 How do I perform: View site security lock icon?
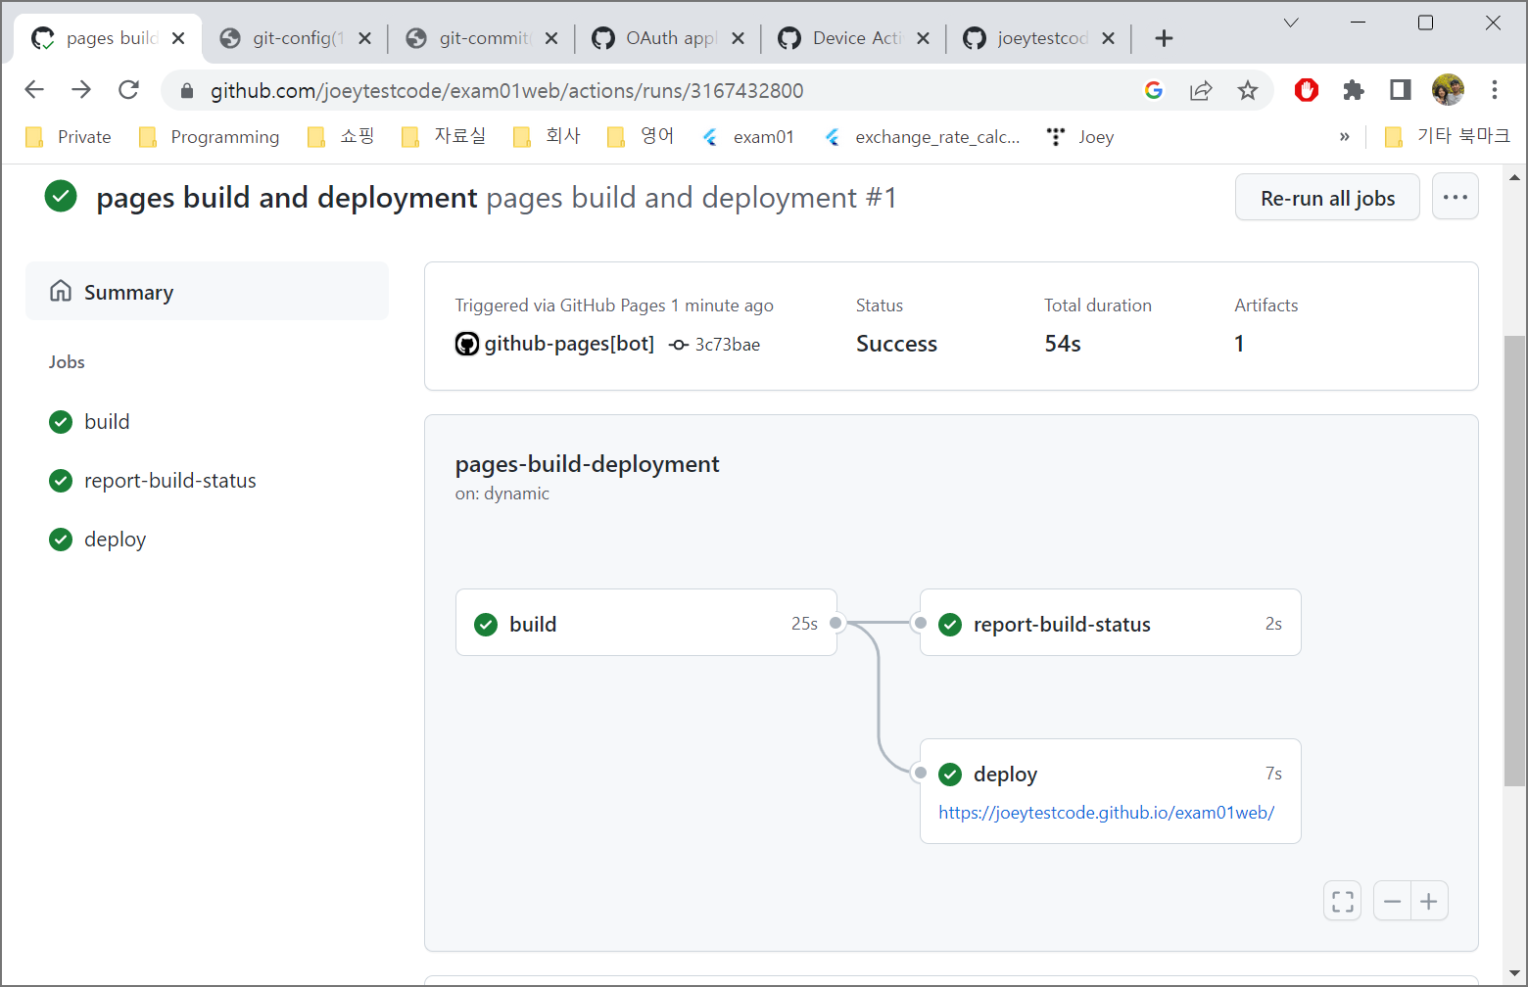coord(187,90)
